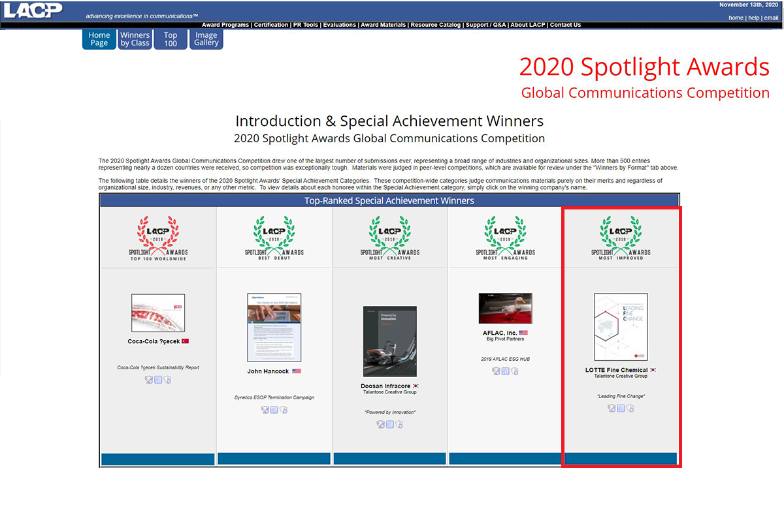
Task: Click shield icon under Coca-Cola Sustainability Report
Action: tap(167, 380)
